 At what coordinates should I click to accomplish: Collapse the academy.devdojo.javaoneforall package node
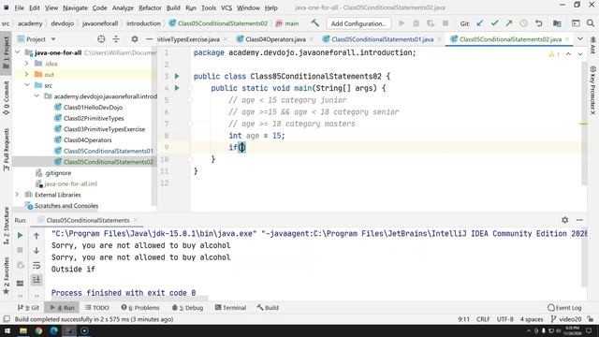37,95
